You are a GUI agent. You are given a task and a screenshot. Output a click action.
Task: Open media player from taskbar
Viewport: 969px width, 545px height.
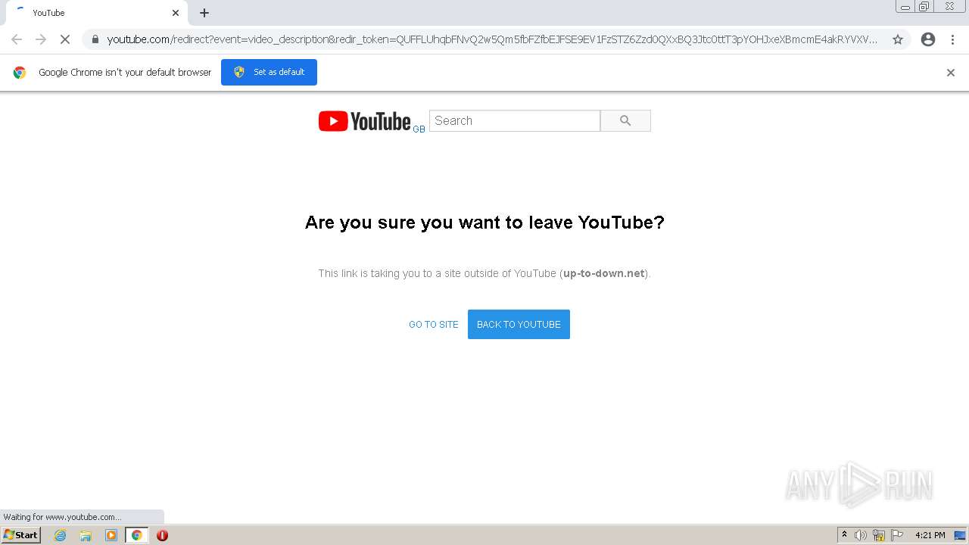pos(111,535)
